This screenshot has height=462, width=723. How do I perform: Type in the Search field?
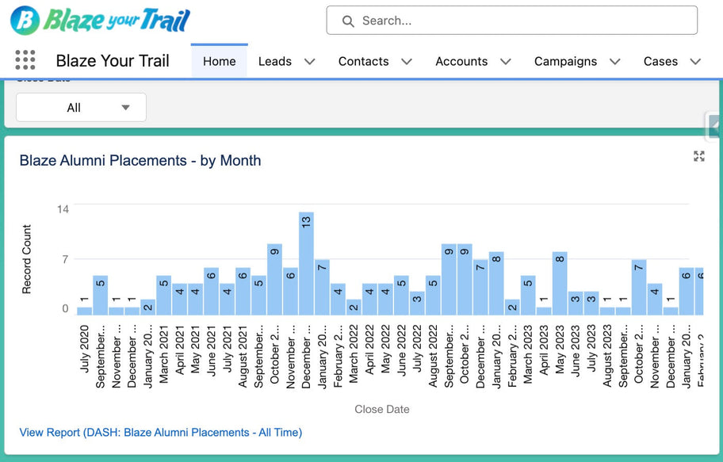(x=523, y=21)
